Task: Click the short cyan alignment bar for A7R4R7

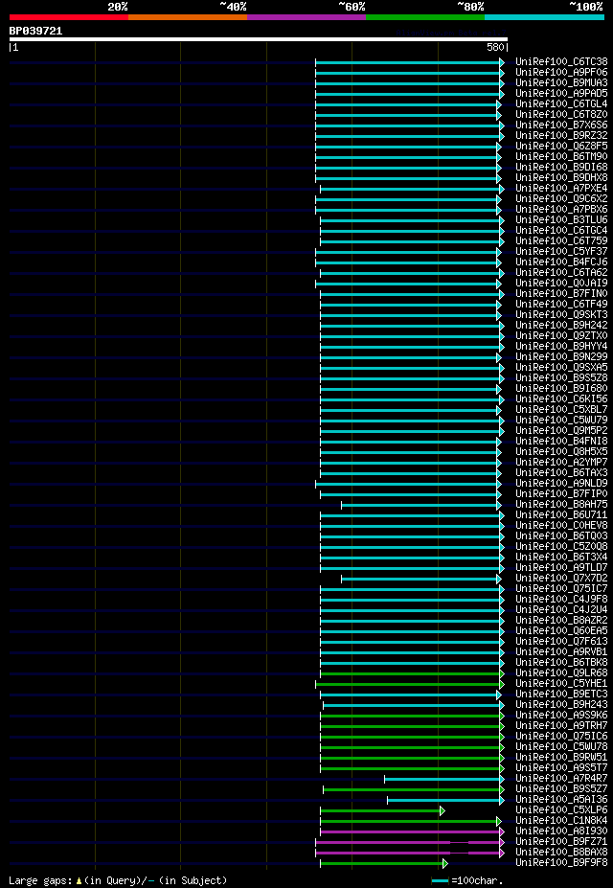Action: click(443, 779)
